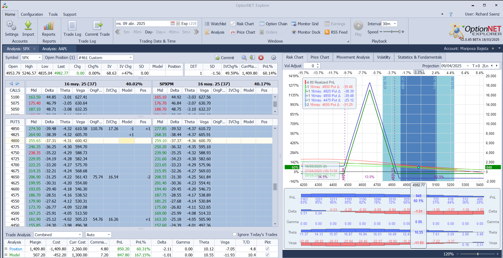Screen dimensions: 503x258
Task: Adjust the playback Speed slider
Action: click(x=392, y=32)
